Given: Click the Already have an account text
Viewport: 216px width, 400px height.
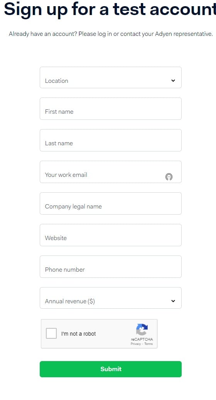Looking at the screenshot, I should [x=111, y=34].
